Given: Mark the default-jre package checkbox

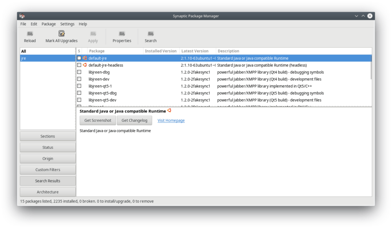Looking at the screenshot, I should [79, 58].
